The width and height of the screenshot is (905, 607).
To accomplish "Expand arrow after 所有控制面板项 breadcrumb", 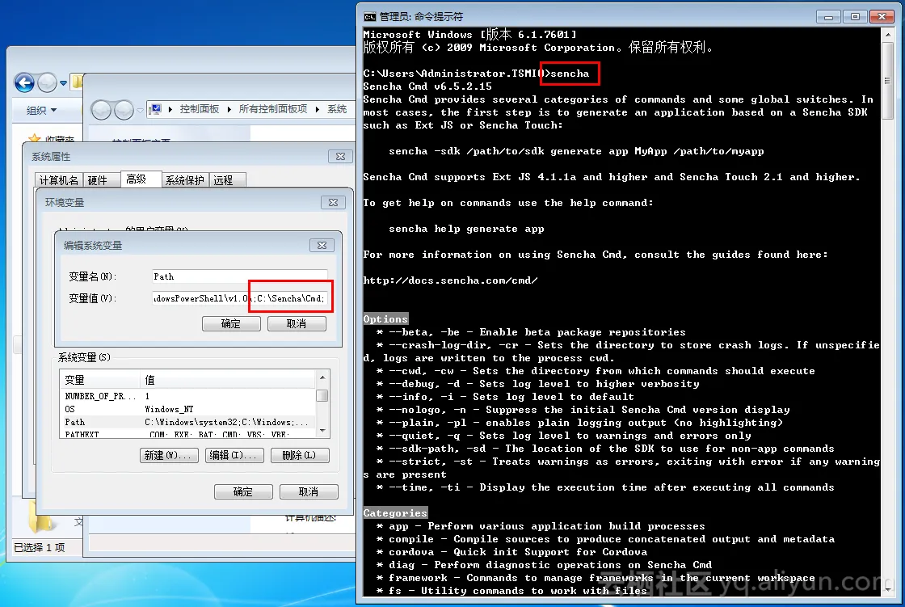I will pos(318,109).
